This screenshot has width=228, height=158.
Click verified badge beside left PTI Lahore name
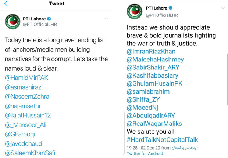[x=49, y=19]
